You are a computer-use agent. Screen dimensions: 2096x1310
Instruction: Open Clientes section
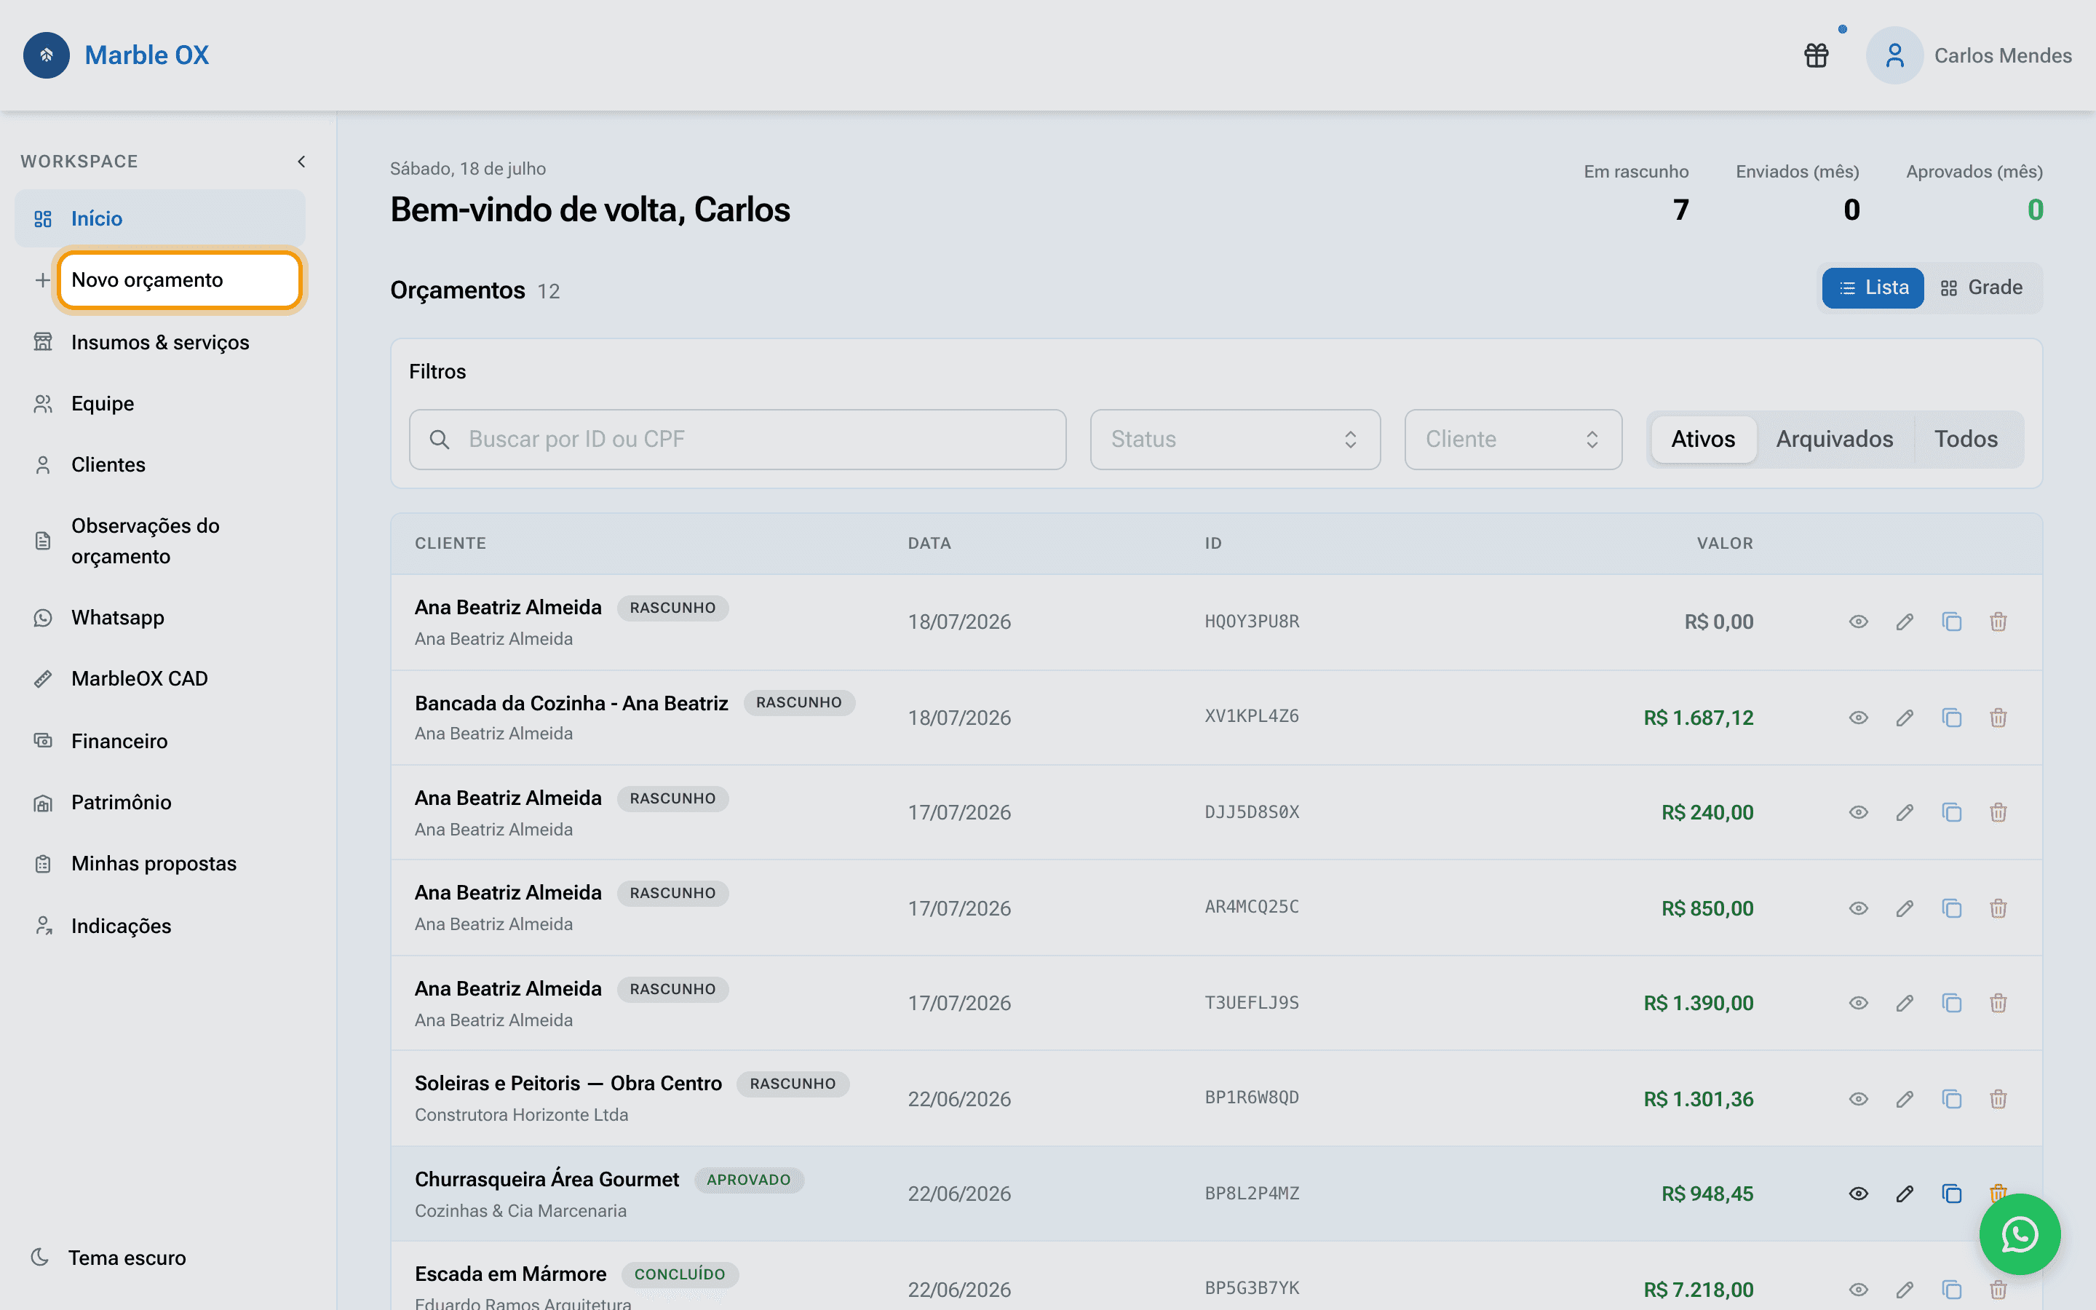click(x=160, y=464)
